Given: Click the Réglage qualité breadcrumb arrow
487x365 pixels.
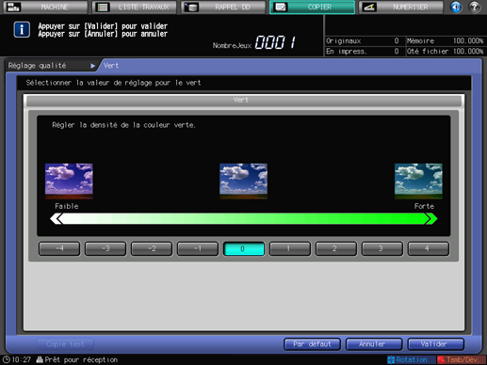Looking at the screenshot, I should pyautogui.click(x=92, y=66).
